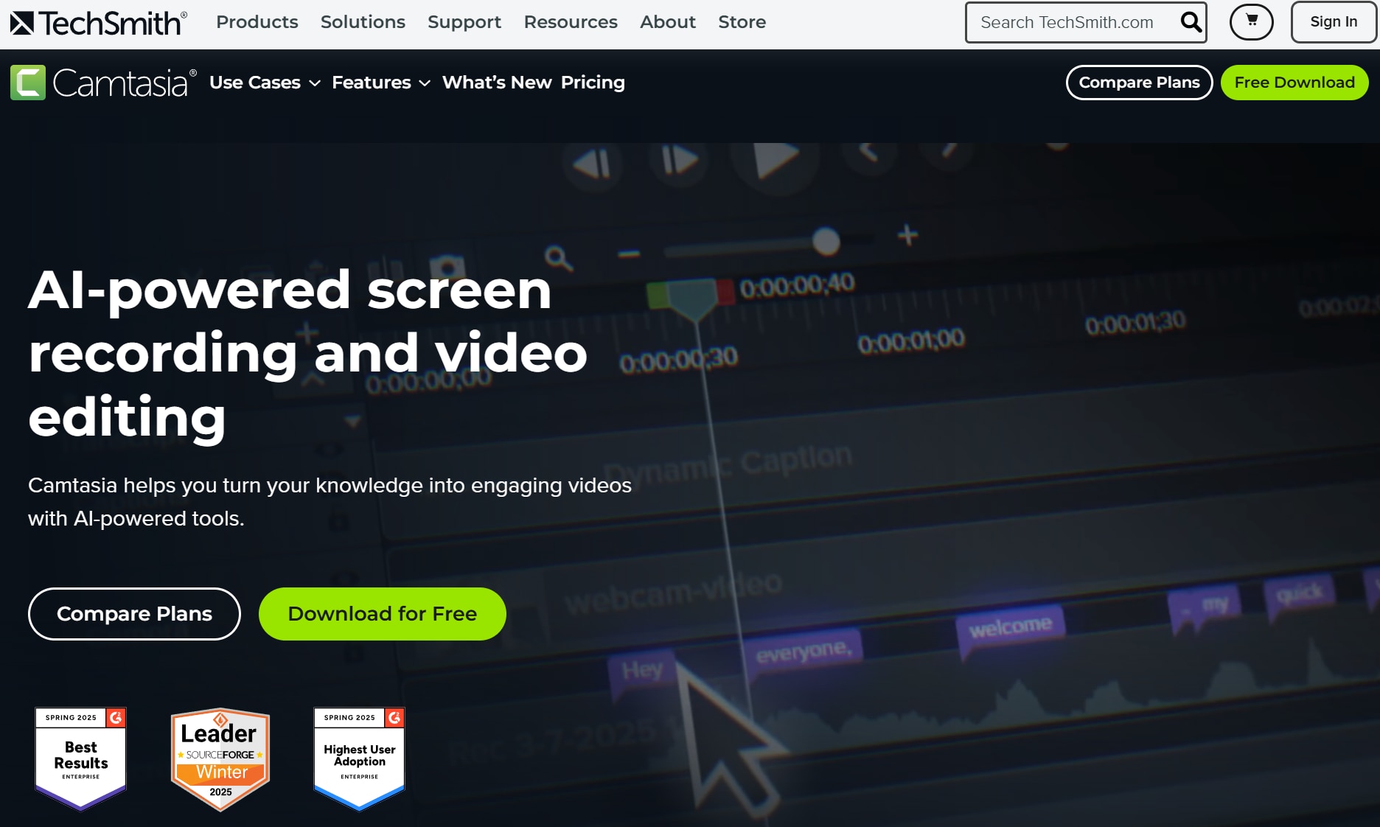This screenshot has width=1380, height=827.
Task: Click the green Download for Free button
Action: click(382, 614)
